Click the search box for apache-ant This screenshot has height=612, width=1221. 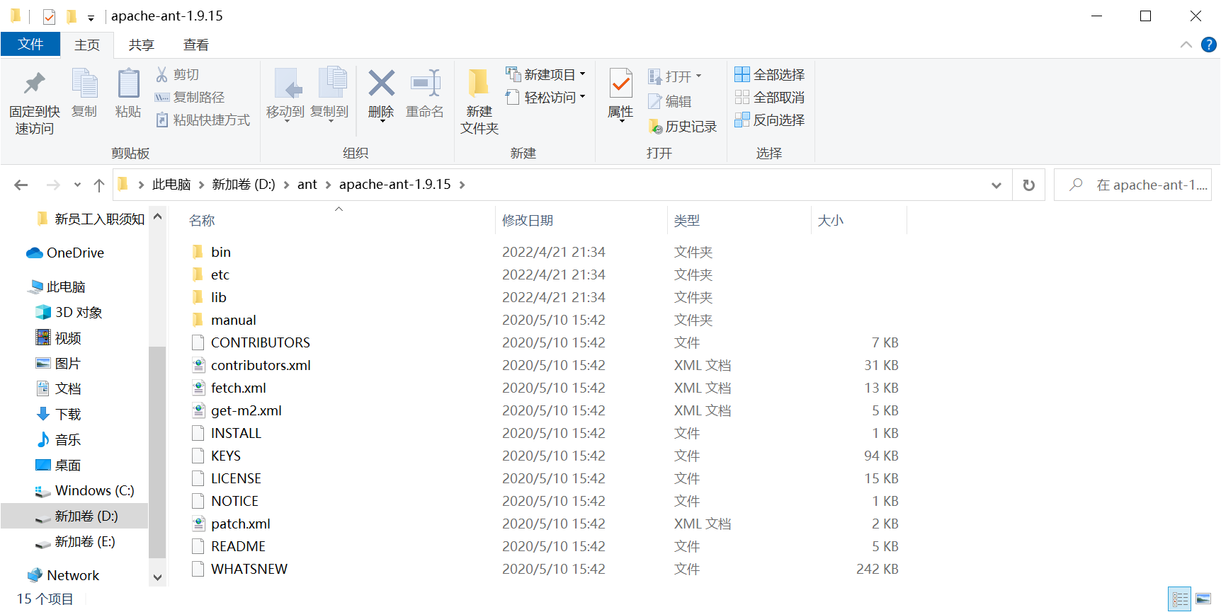pyautogui.click(x=1132, y=185)
